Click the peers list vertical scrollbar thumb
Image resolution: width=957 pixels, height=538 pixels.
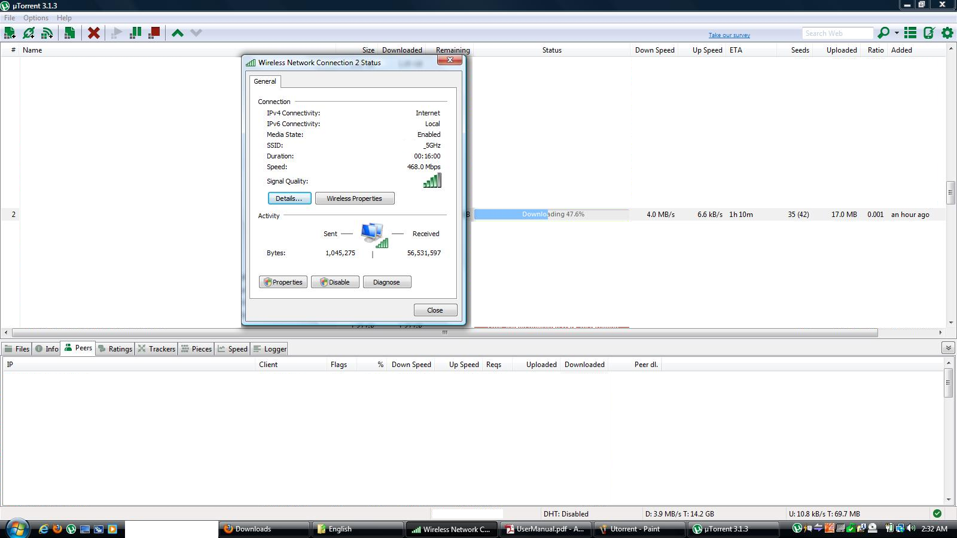click(x=948, y=383)
